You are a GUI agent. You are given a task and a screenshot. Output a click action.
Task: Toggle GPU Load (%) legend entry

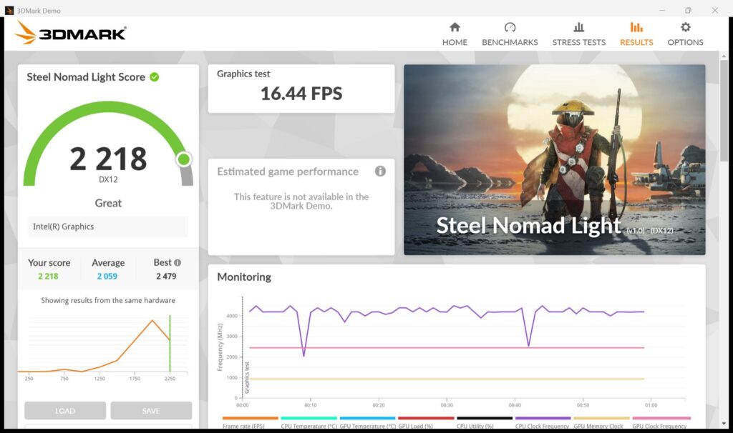(x=426, y=423)
